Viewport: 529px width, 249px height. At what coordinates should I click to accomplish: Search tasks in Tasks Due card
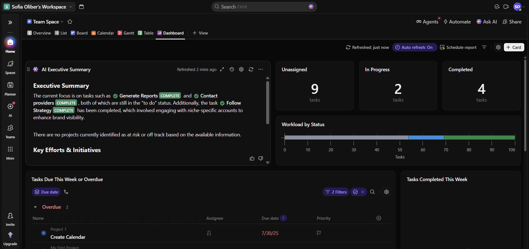(372, 192)
